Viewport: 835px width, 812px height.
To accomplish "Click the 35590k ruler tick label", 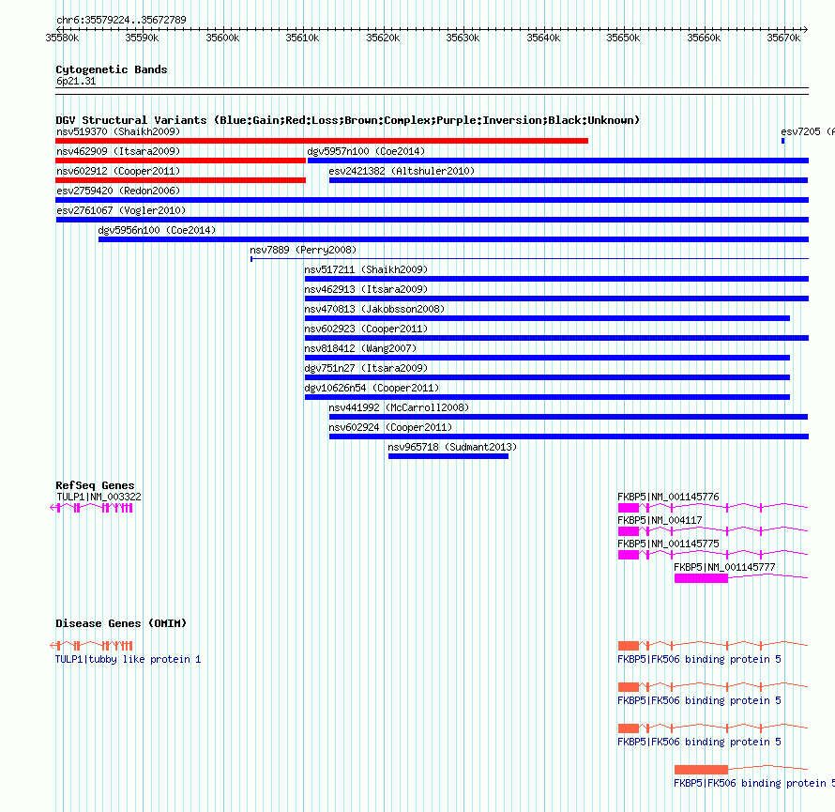I will tap(142, 38).
